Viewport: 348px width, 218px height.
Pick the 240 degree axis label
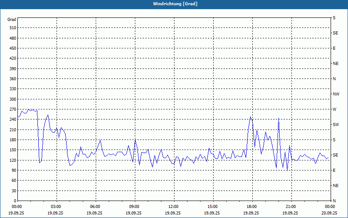[13, 119]
